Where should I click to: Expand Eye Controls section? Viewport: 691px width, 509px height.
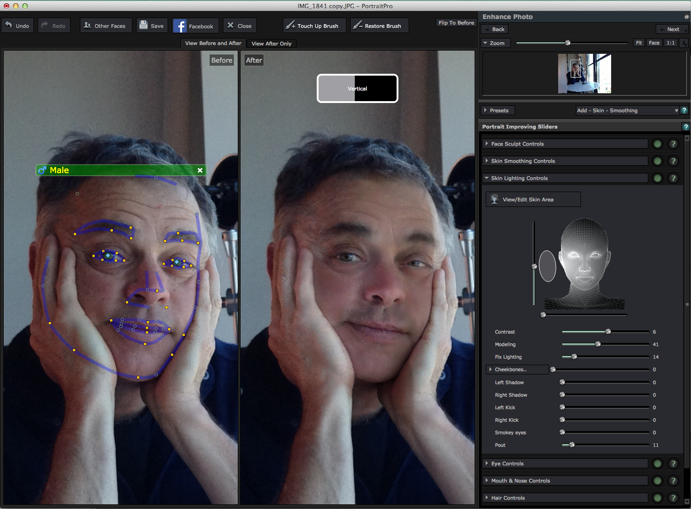(565, 464)
